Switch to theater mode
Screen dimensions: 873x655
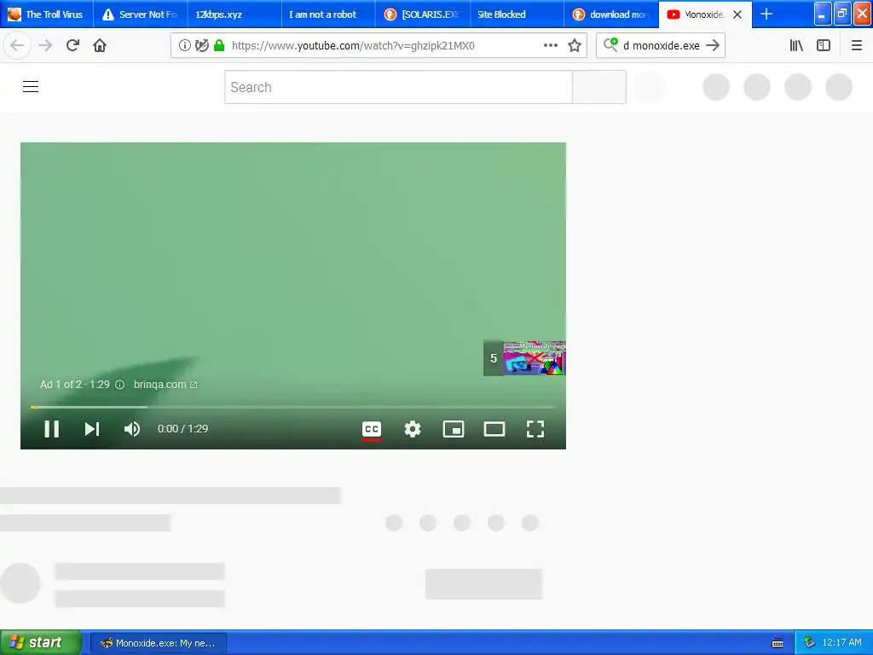click(x=494, y=429)
